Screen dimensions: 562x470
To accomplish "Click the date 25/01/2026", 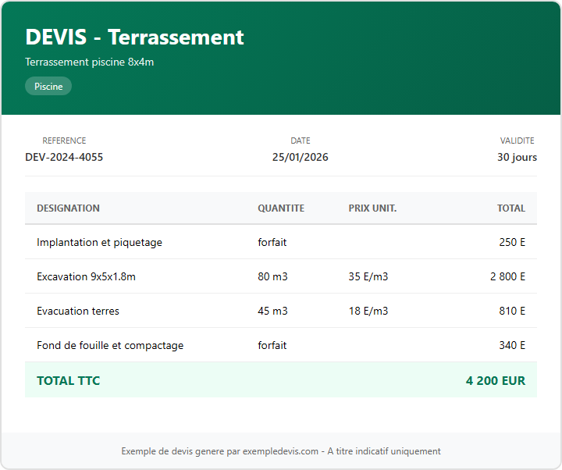I will (x=300, y=157).
